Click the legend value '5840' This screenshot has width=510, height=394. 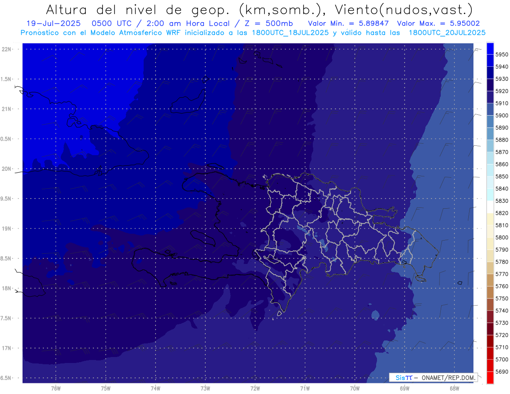(x=502, y=189)
